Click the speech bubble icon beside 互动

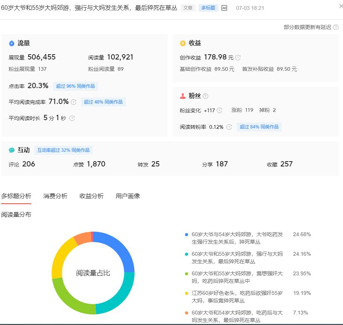pyautogui.click(x=12, y=150)
